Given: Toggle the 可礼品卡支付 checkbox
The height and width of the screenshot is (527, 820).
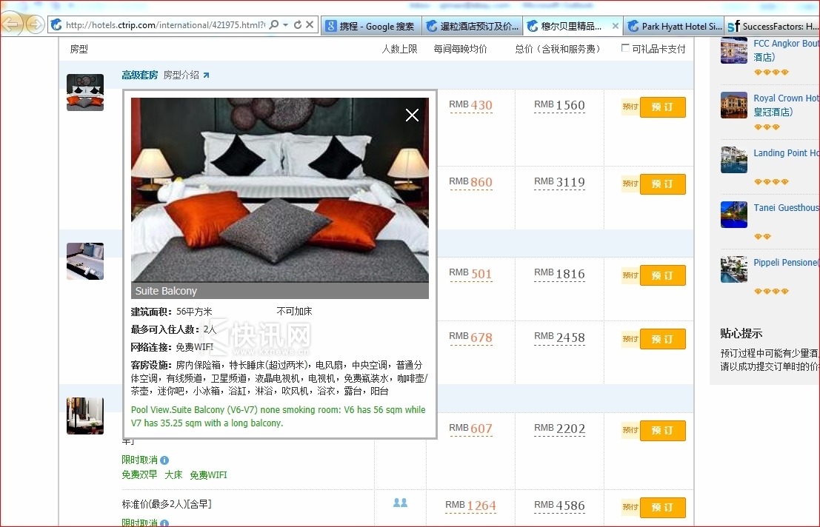Looking at the screenshot, I should tap(625, 48).
